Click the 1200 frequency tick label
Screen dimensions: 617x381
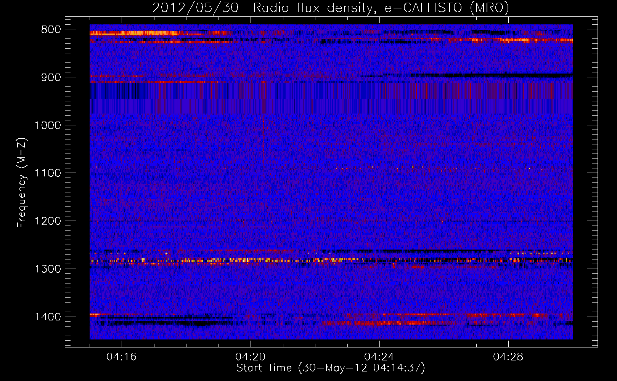pyautogui.click(x=48, y=221)
